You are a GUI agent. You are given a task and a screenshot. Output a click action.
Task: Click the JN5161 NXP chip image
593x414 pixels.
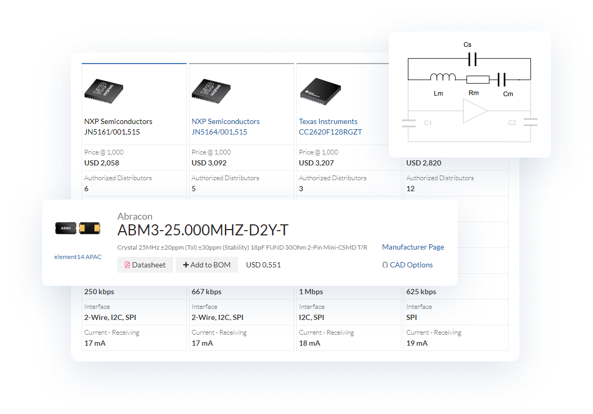click(x=104, y=90)
